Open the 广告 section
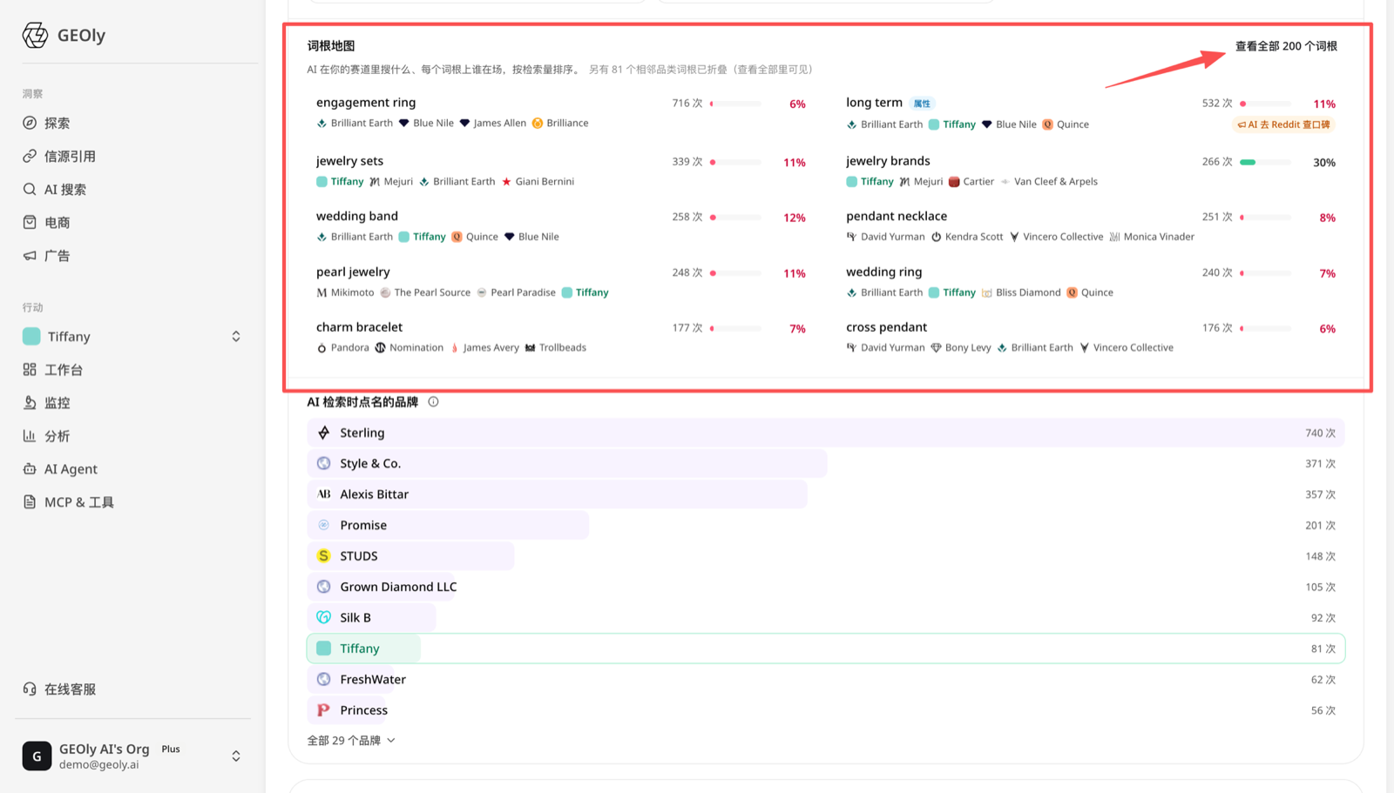1394x793 pixels. [x=57, y=256]
